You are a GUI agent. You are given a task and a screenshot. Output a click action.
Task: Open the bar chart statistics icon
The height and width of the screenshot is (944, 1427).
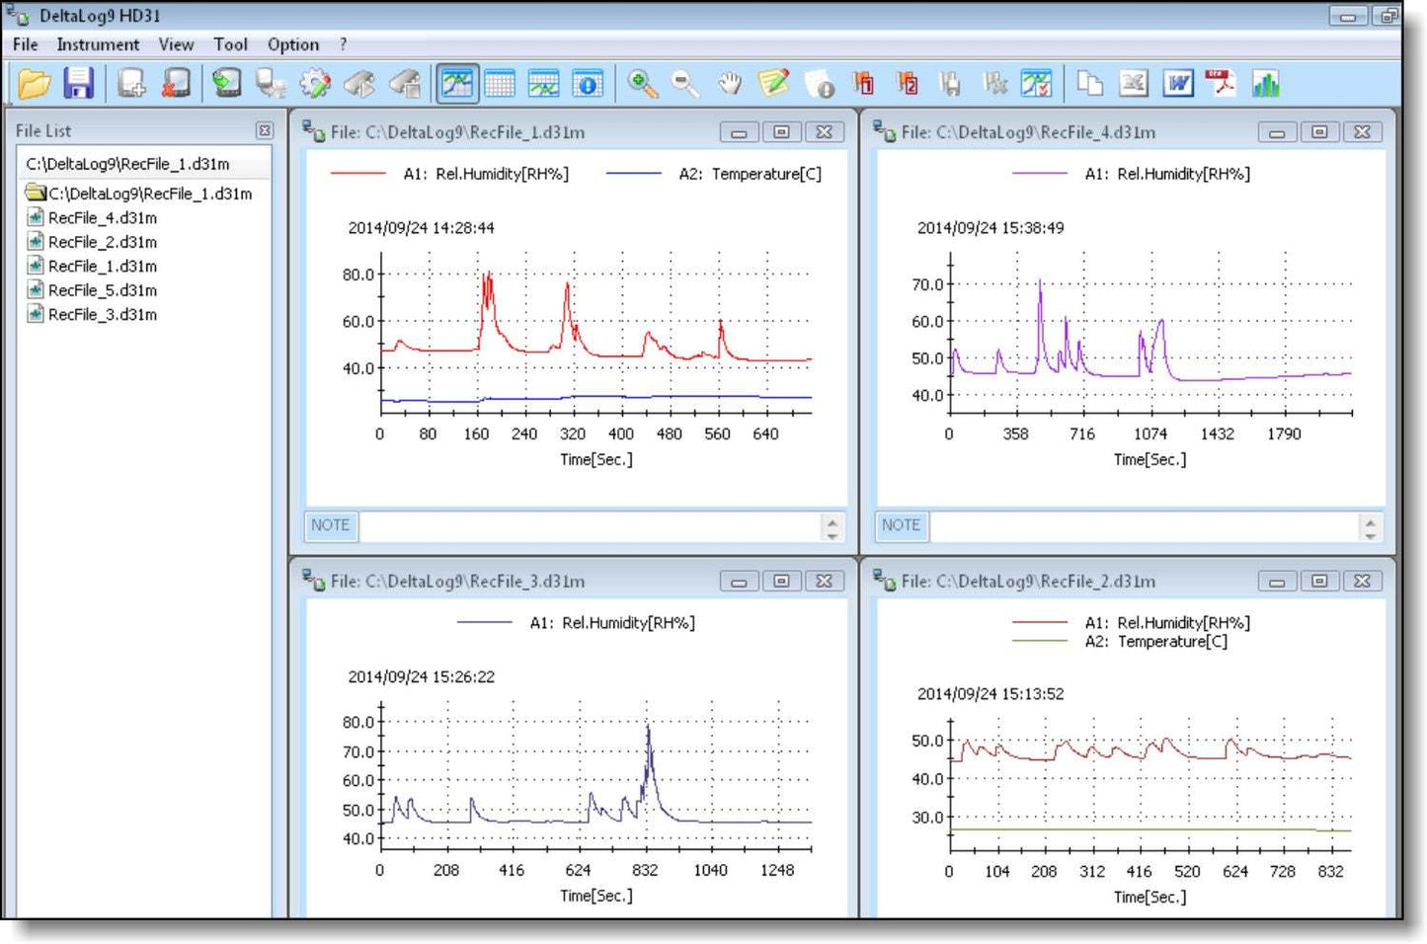tap(1265, 84)
